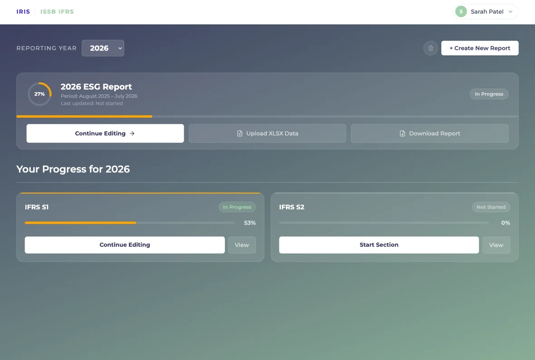Click 'Period: August 2025 – July 2026' text
Image resolution: width=535 pixels, height=360 pixels.
[99, 96]
